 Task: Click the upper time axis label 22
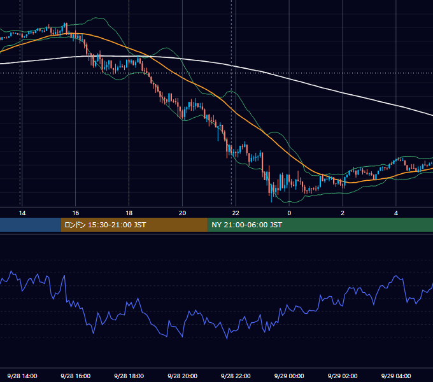pyautogui.click(x=236, y=213)
